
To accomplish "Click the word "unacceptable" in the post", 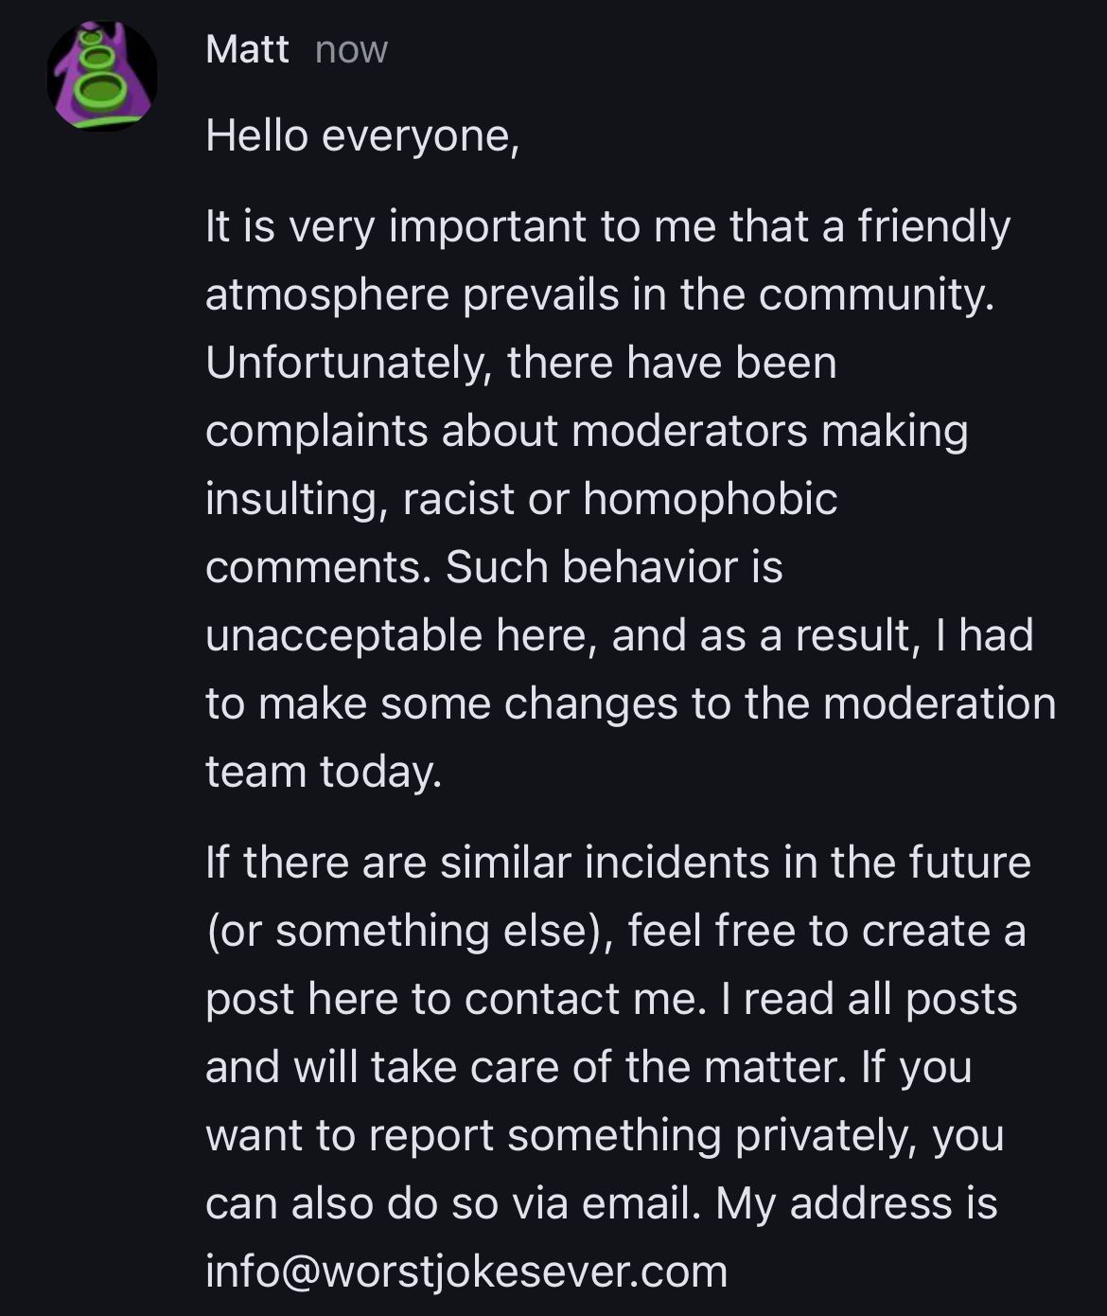I will [x=343, y=635].
